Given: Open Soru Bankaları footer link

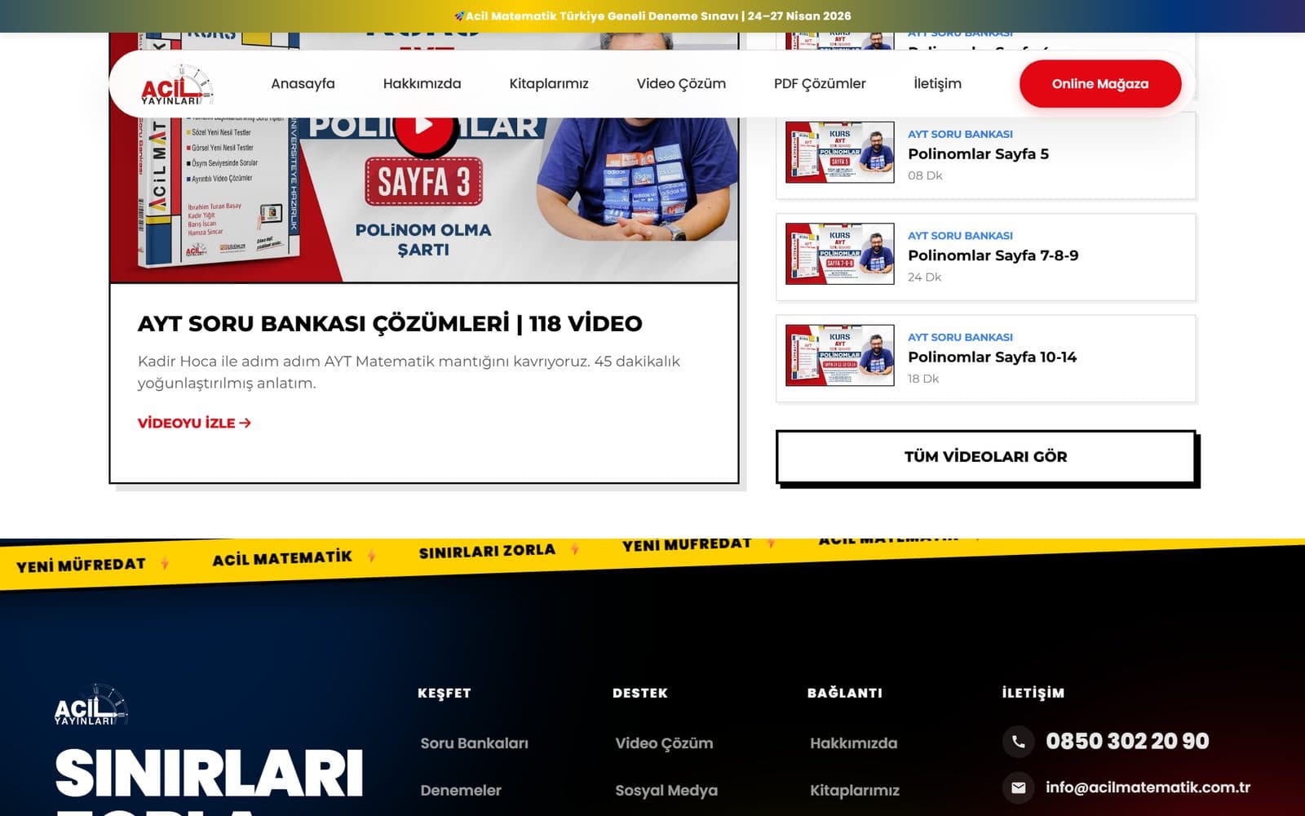Looking at the screenshot, I should coord(474,743).
